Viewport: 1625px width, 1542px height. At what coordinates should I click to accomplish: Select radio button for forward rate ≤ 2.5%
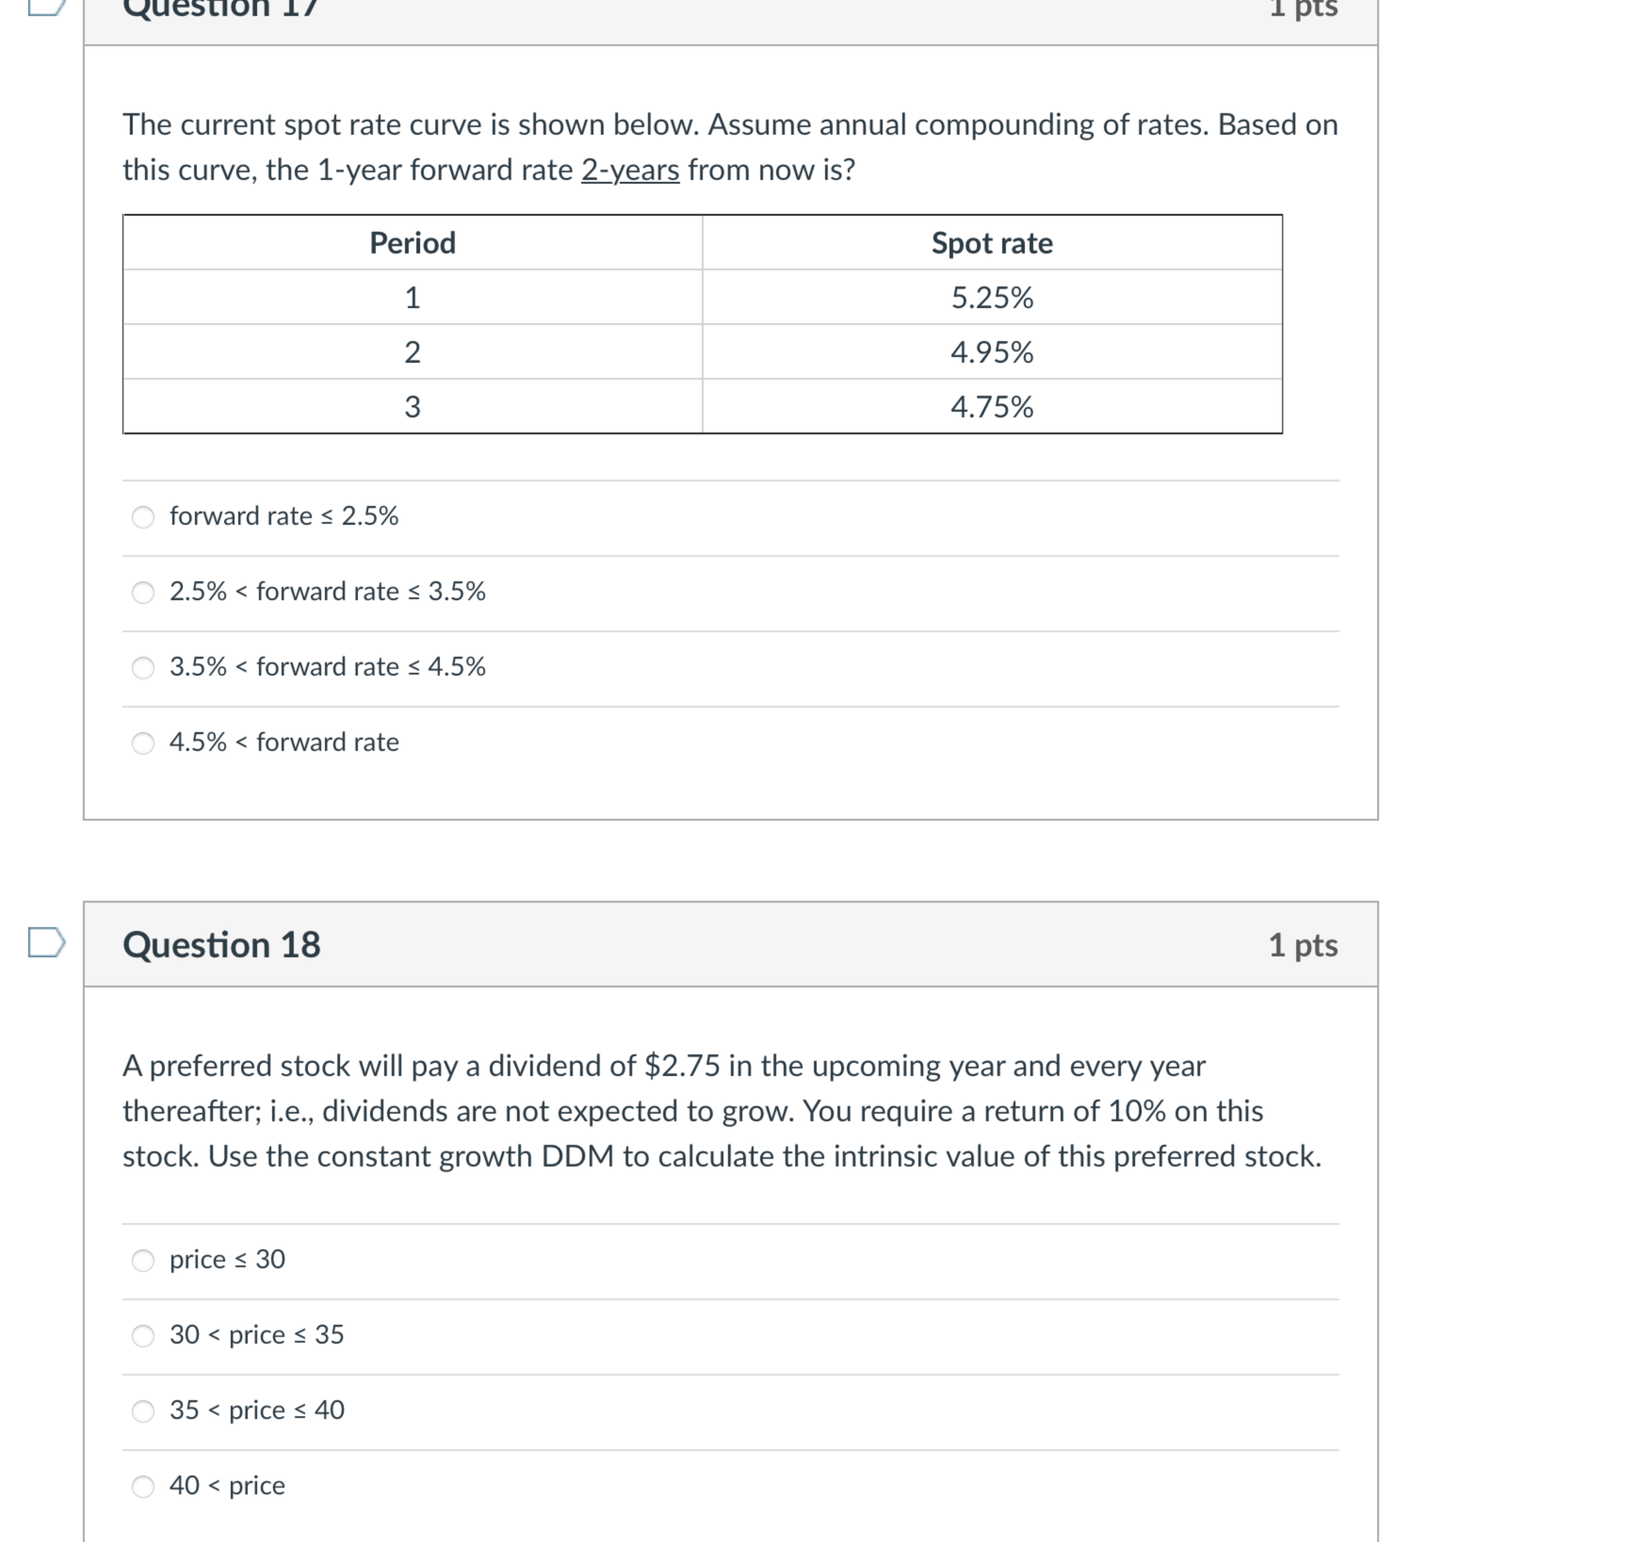(x=144, y=517)
